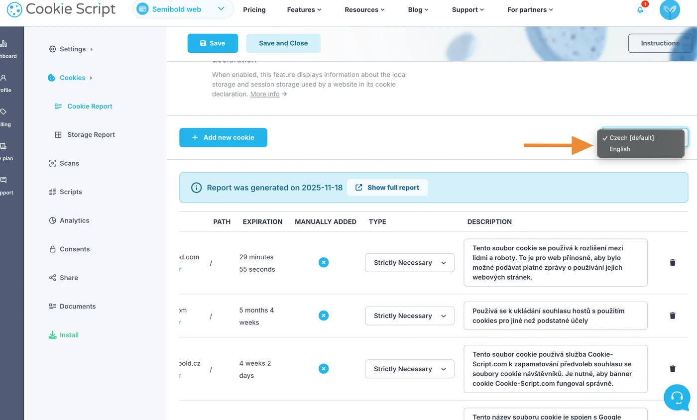Click the Save button

tap(213, 43)
